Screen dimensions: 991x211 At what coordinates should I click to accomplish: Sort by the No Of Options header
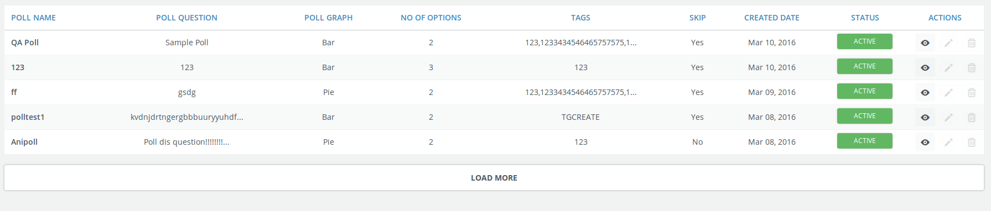(x=431, y=18)
